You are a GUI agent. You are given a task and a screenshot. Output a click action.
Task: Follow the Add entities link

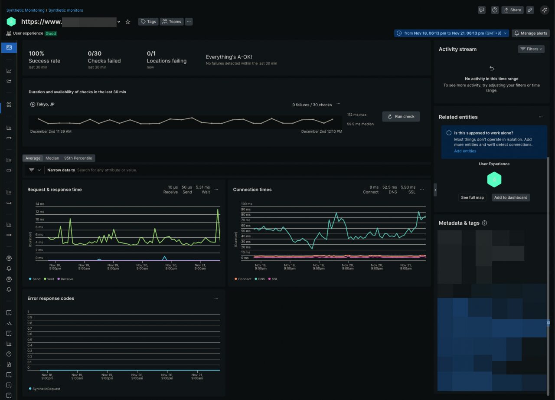(465, 151)
